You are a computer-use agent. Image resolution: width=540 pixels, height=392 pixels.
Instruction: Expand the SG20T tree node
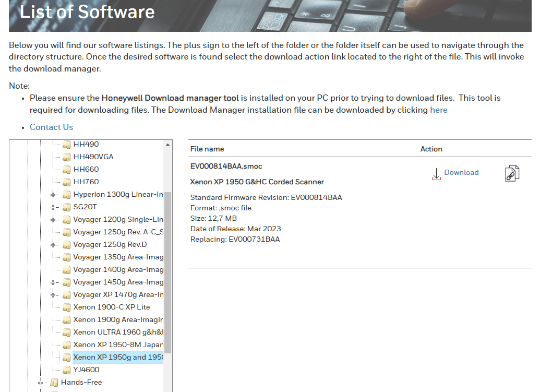(x=53, y=207)
